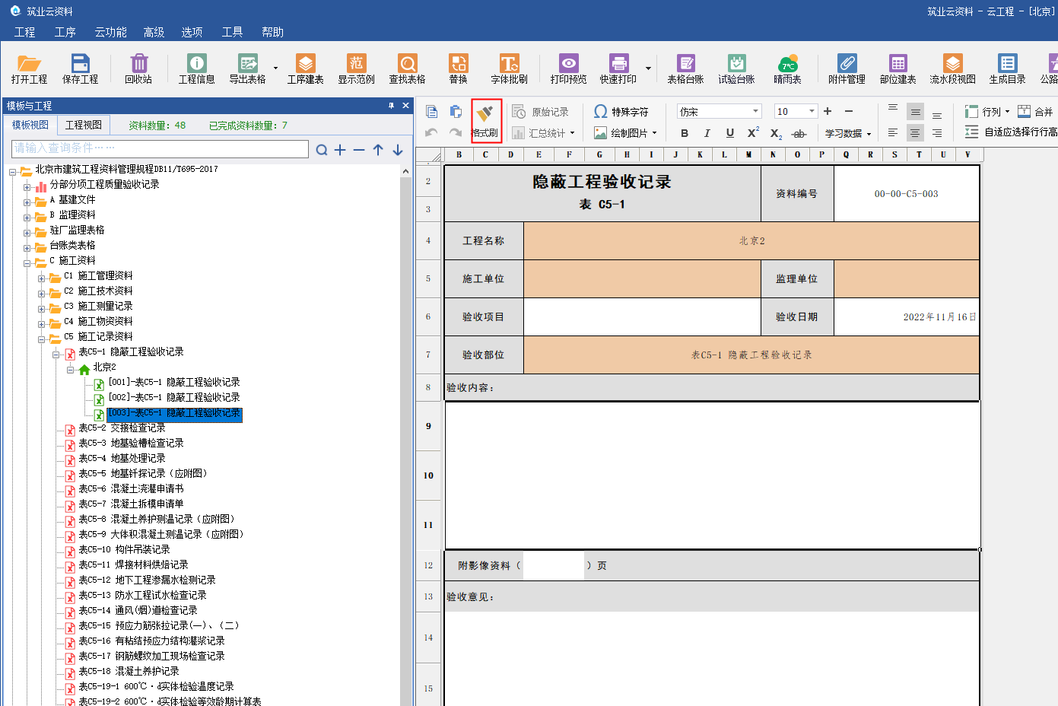Click the move-up arrow in template panel
The image size is (1058, 706).
click(378, 150)
